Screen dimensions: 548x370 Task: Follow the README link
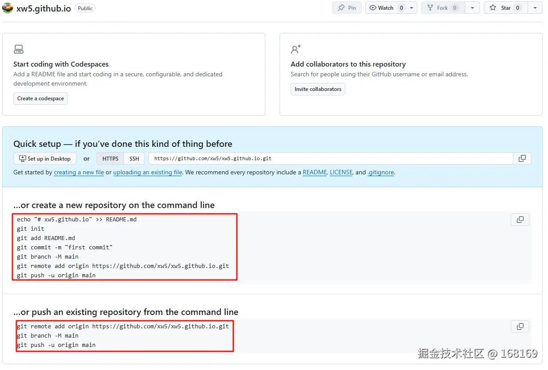point(315,173)
